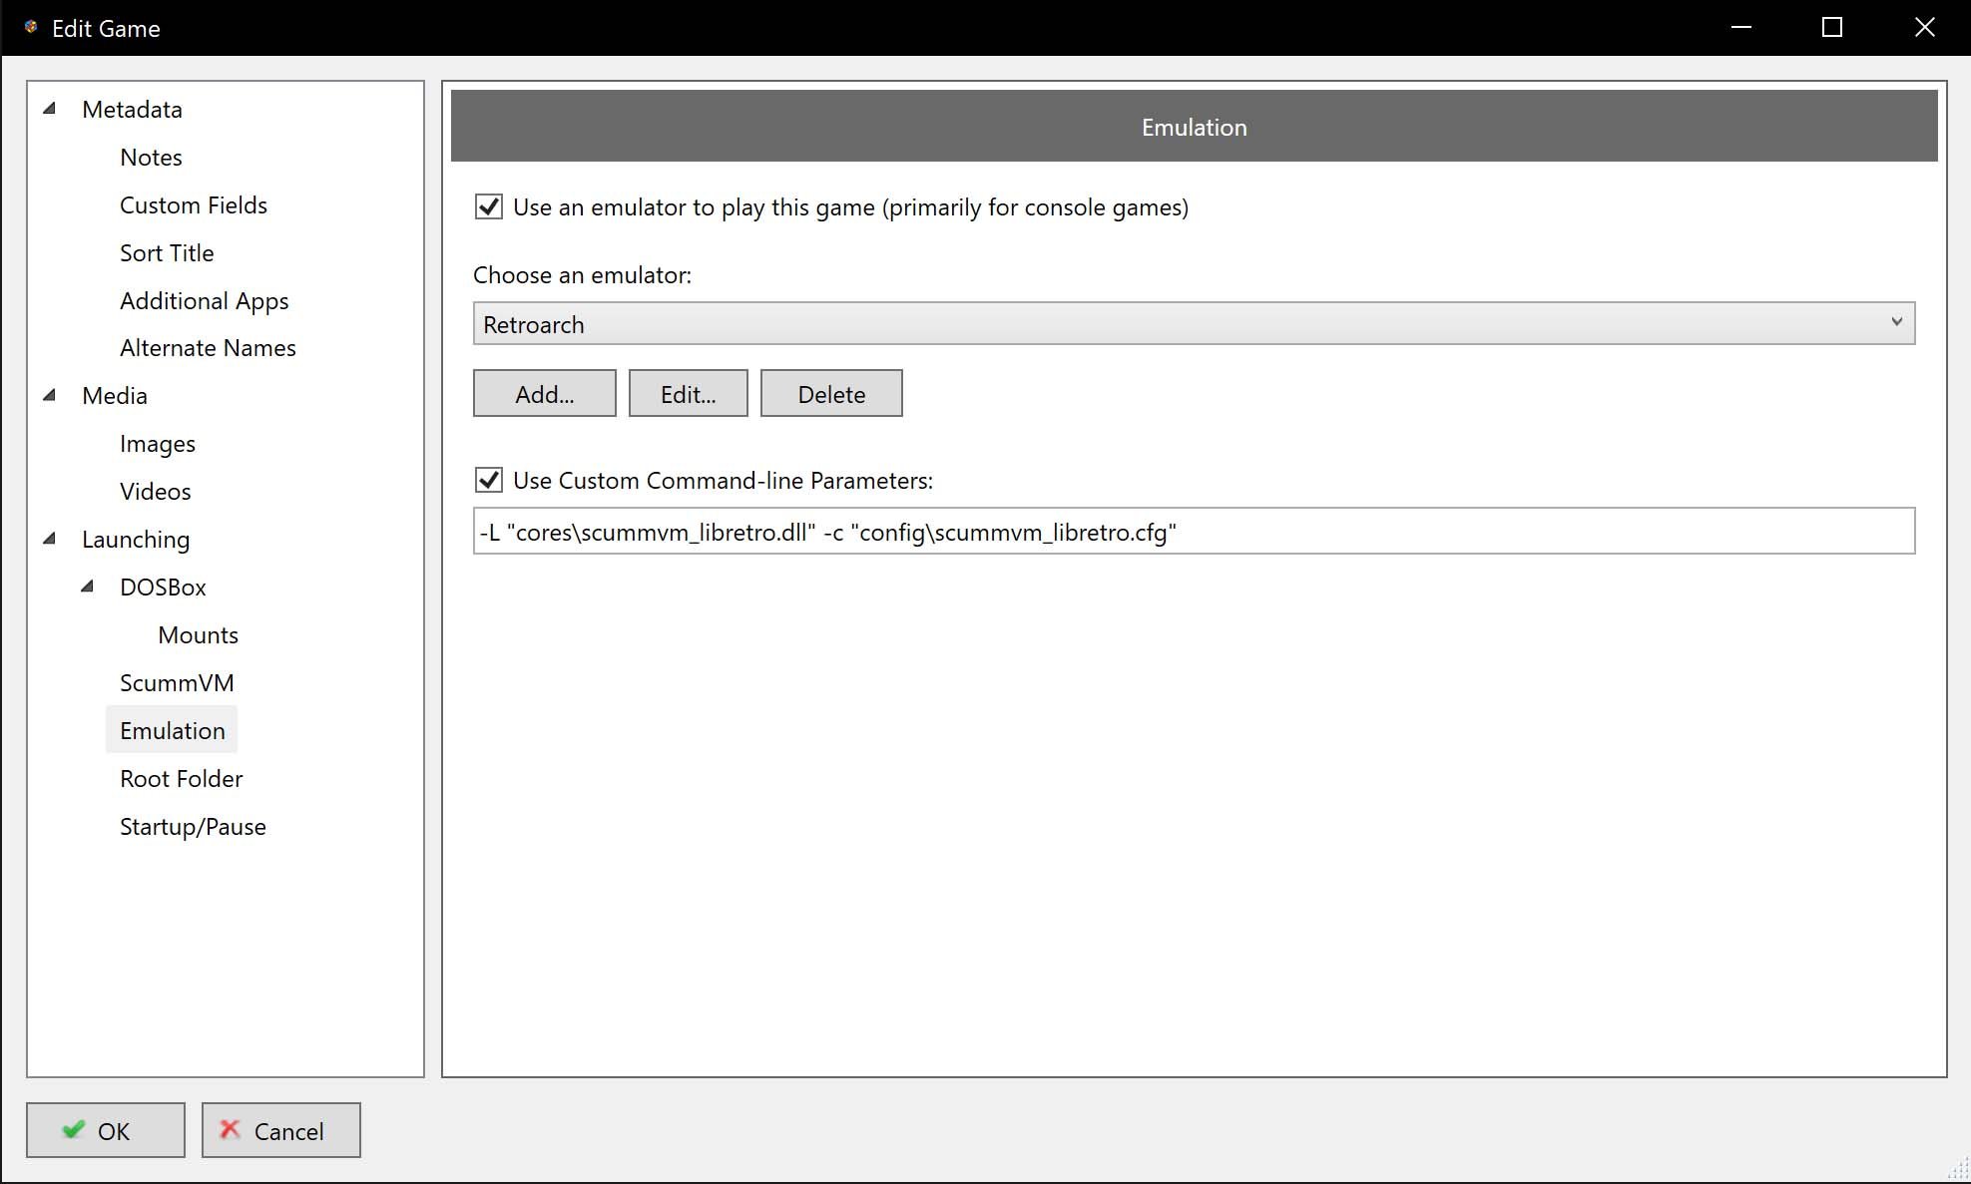This screenshot has height=1184, width=1971.
Task: Open the Notes page
Action: click(x=151, y=158)
